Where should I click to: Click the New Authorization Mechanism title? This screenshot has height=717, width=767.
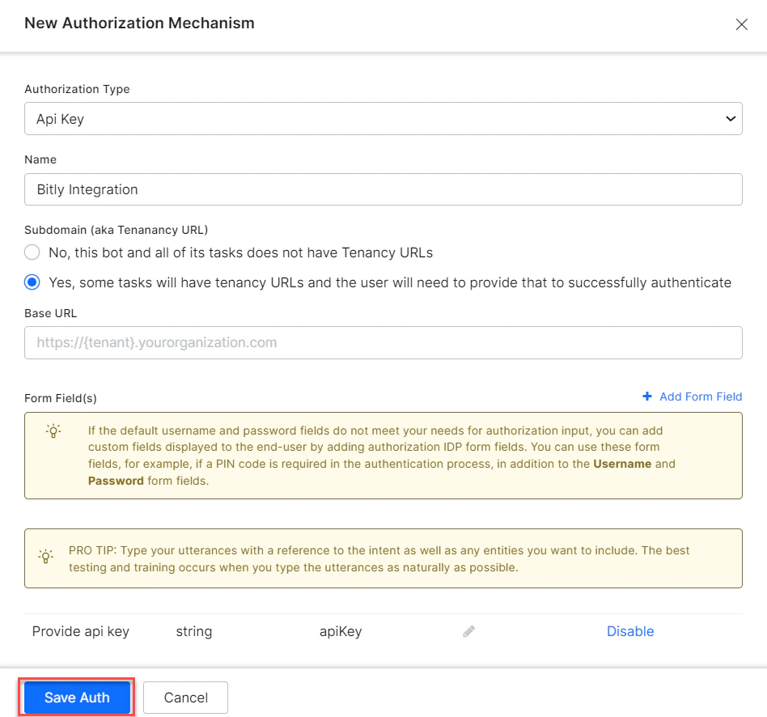tap(138, 23)
